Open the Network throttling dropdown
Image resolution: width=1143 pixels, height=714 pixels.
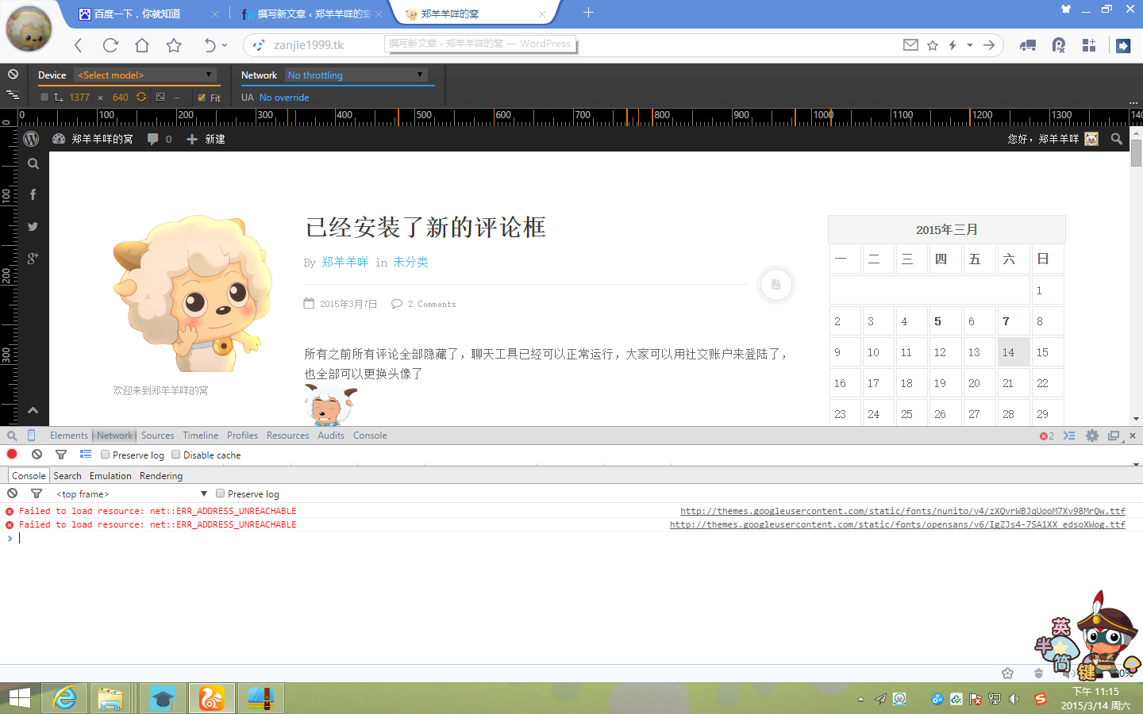pos(356,75)
